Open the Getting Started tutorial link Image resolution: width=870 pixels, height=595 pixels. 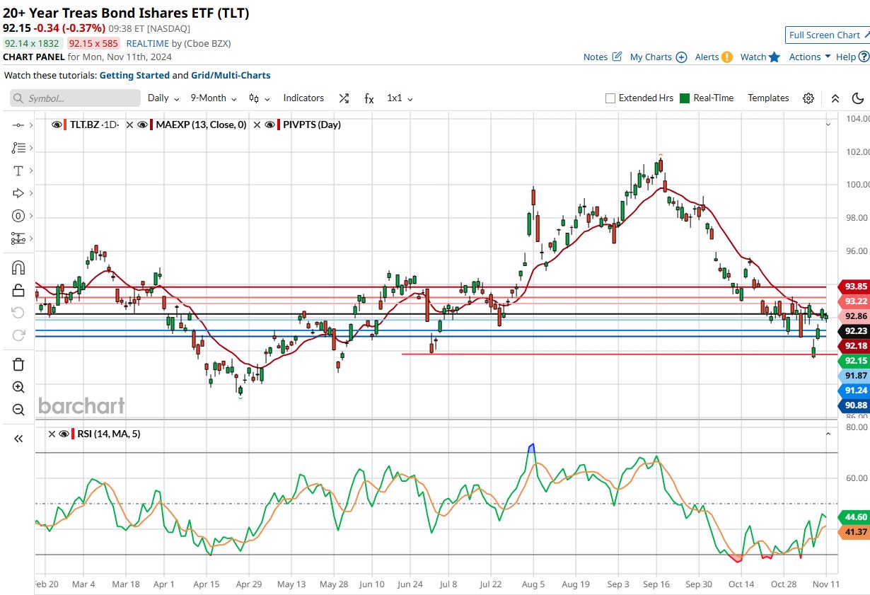coord(134,75)
